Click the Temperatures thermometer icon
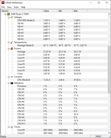The width and height of the screenshot is (111, 138). [12, 42]
